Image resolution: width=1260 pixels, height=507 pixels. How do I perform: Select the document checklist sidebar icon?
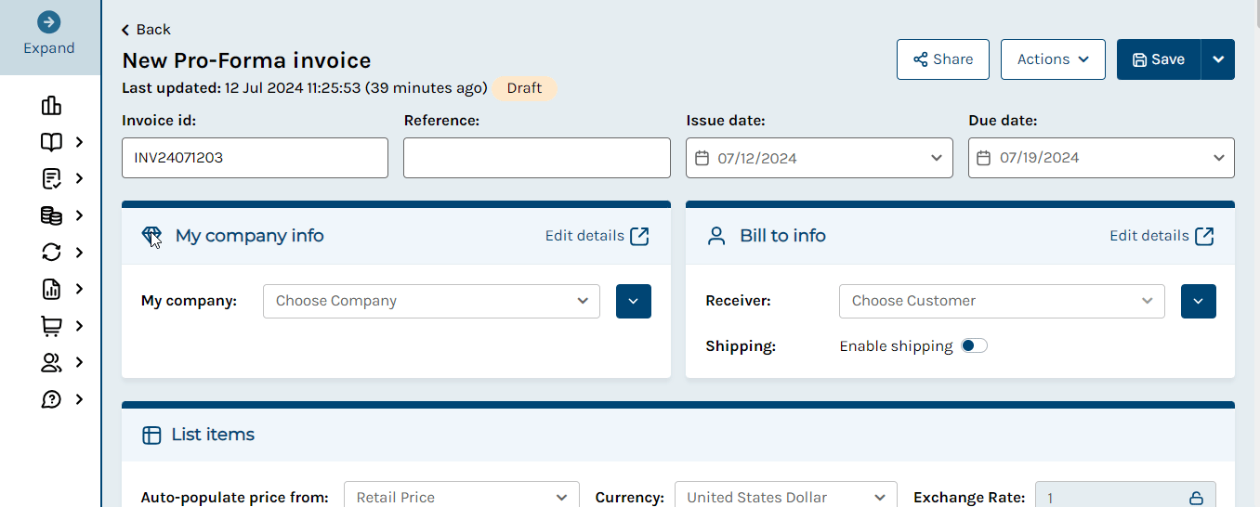coord(51,178)
